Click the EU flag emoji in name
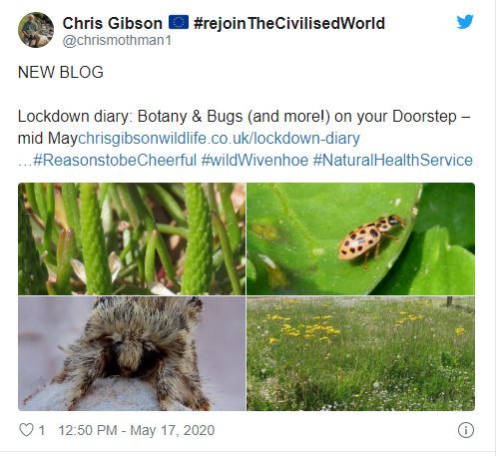 coord(179,23)
